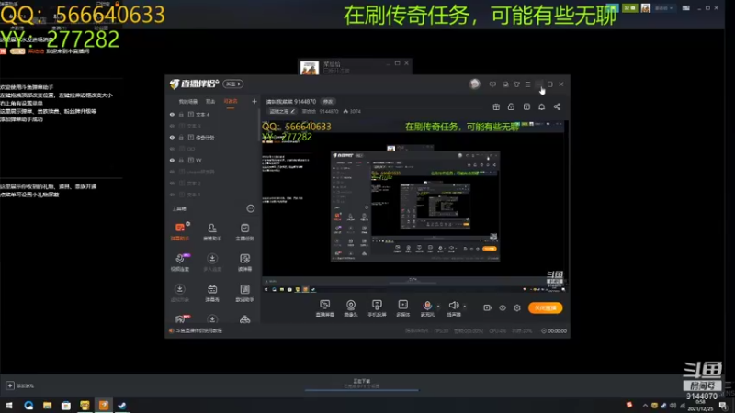Select the active orange scene tab
This screenshot has width=735, height=413.
pos(231,101)
